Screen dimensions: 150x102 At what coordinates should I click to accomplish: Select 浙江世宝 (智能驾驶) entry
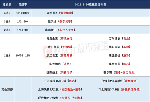coord(60,55)
